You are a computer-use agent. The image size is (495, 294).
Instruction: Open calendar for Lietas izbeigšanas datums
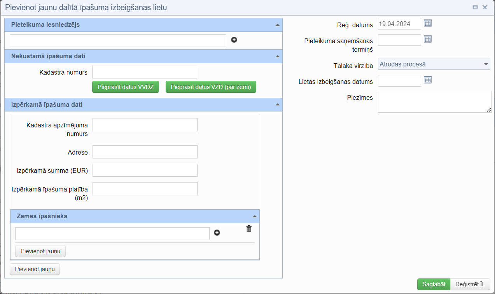428,80
